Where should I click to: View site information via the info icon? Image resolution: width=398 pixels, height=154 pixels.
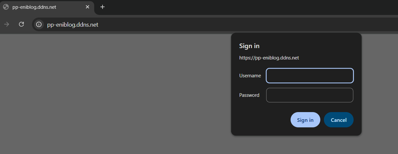coord(39,24)
